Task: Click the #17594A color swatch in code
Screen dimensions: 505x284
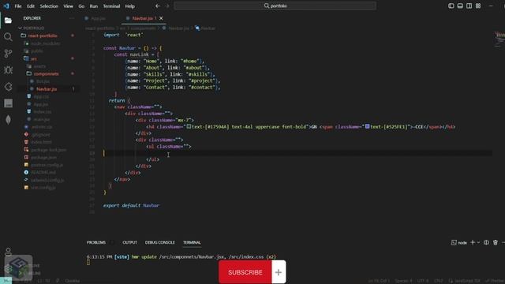Action: [189, 126]
